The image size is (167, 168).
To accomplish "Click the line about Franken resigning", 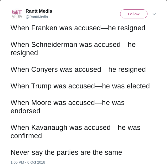I will point(78,28).
